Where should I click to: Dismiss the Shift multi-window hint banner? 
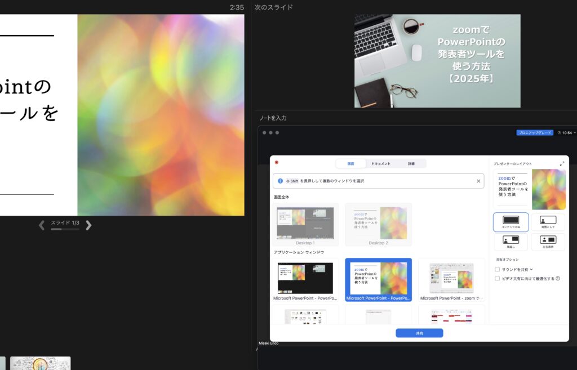pyautogui.click(x=478, y=181)
